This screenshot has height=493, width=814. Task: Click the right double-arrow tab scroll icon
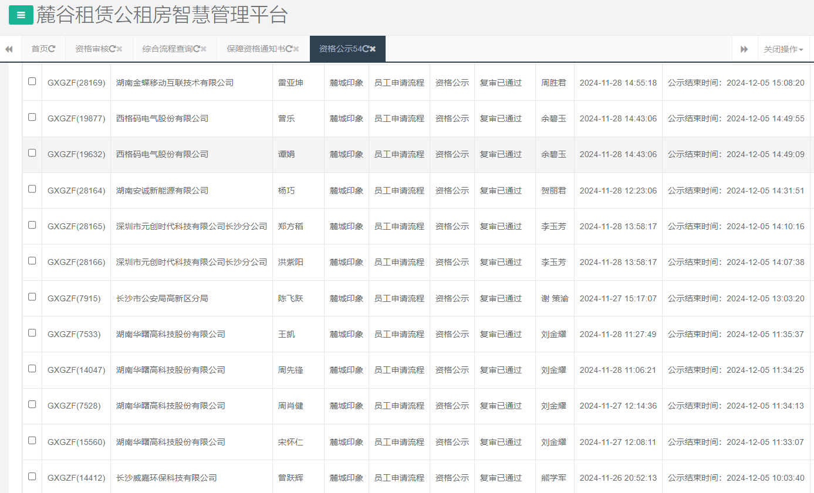(x=744, y=49)
